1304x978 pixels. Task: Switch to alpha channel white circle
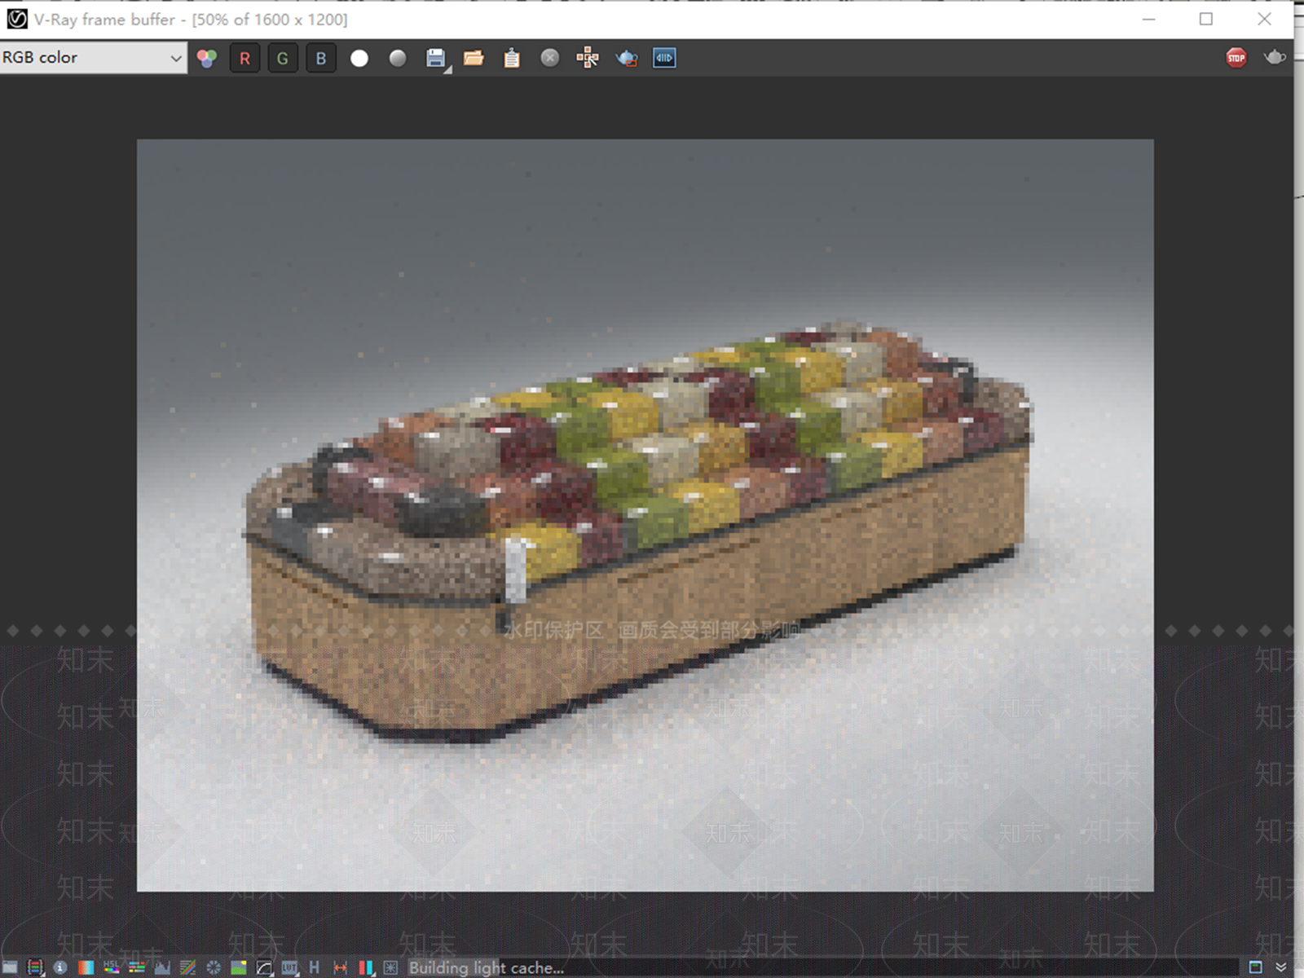tap(359, 58)
